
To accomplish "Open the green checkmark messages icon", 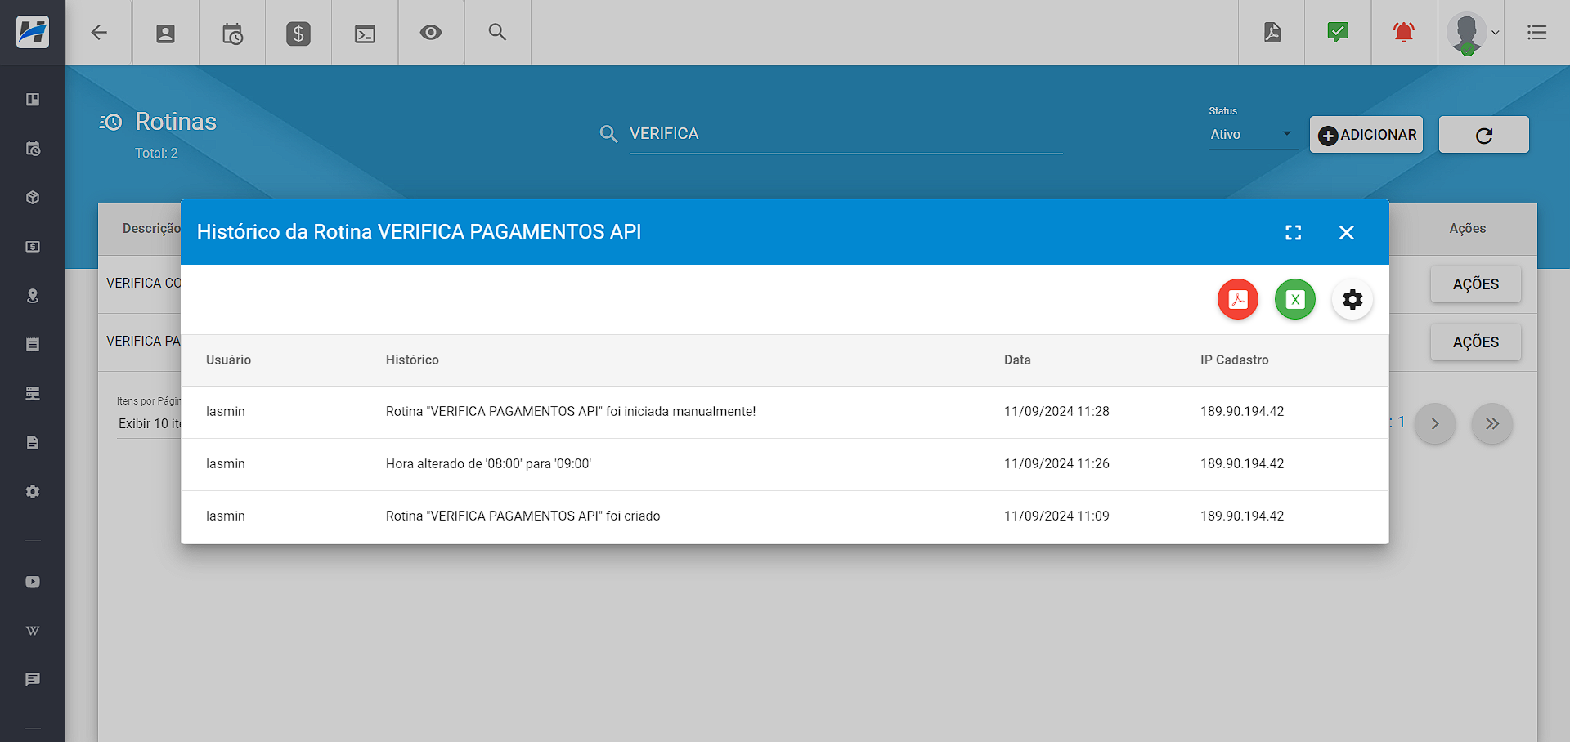I will pyautogui.click(x=1338, y=33).
